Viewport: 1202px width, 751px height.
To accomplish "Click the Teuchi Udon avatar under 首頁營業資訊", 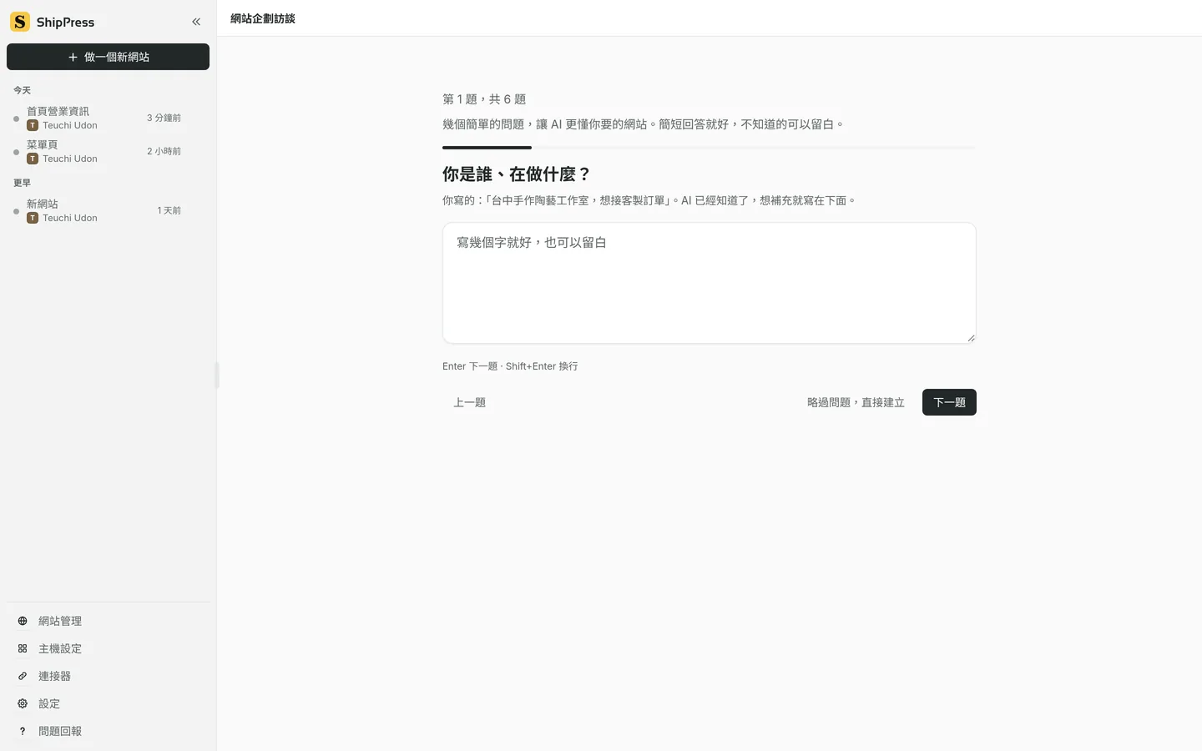I will [x=33, y=125].
